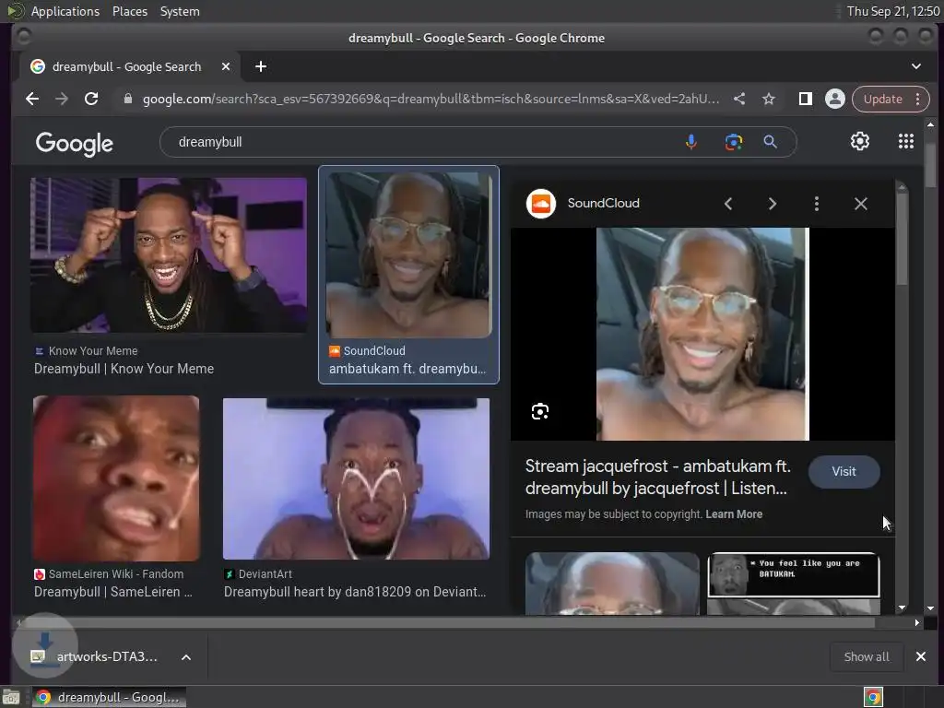
Task: Search inside image with Lens overlay
Action: coord(540,411)
